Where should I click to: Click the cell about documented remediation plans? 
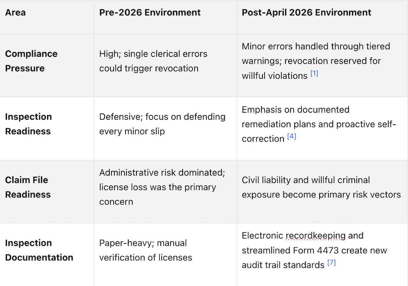point(322,129)
